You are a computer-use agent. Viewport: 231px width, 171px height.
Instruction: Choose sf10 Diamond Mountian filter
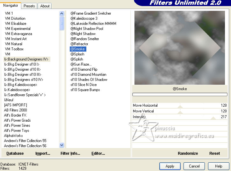[88, 75]
